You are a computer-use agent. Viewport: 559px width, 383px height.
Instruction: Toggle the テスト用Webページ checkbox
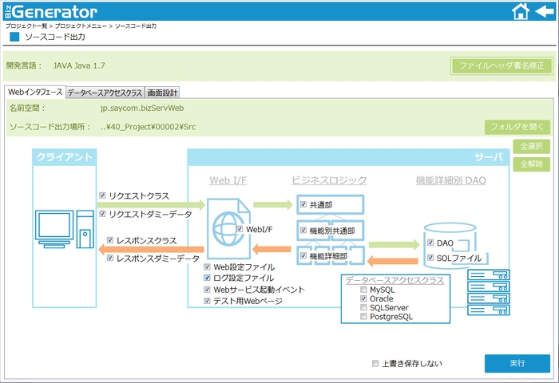[208, 301]
